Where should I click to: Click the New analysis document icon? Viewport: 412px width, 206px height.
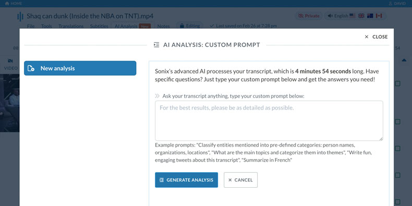[31, 68]
